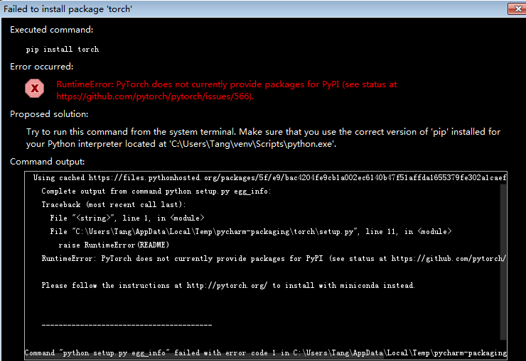Click the red RuntimeError message text

tap(227, 90)
